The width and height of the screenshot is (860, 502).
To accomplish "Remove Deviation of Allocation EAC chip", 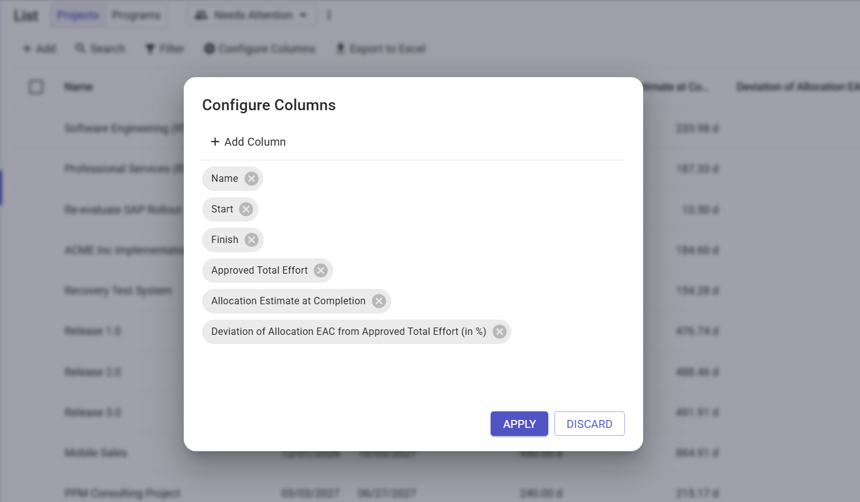I will coord(499,332).
